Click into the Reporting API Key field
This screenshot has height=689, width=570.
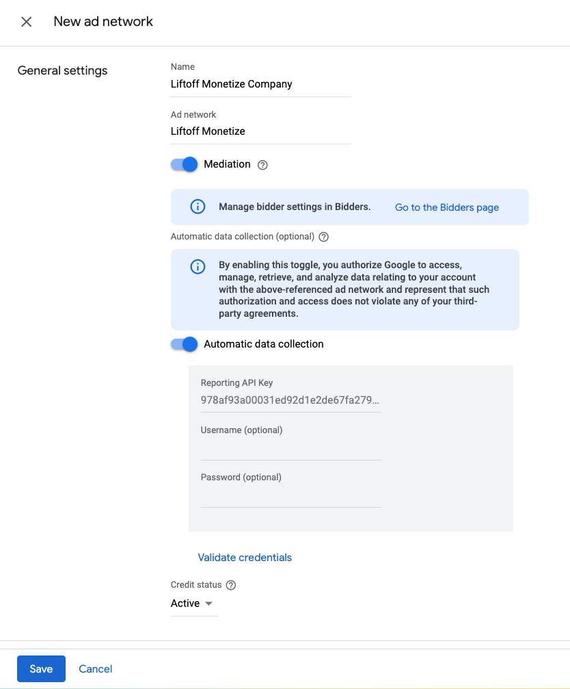pos(290,400)
